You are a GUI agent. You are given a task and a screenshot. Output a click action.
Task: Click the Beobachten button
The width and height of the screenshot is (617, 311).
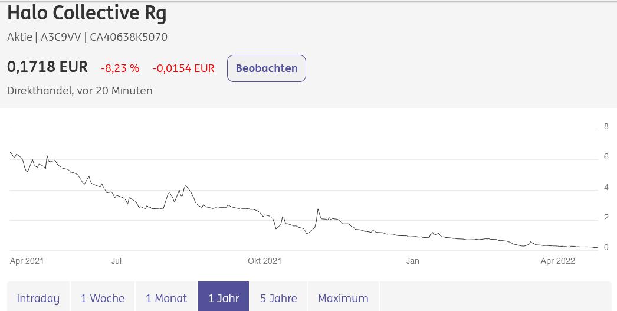(266, 68)
